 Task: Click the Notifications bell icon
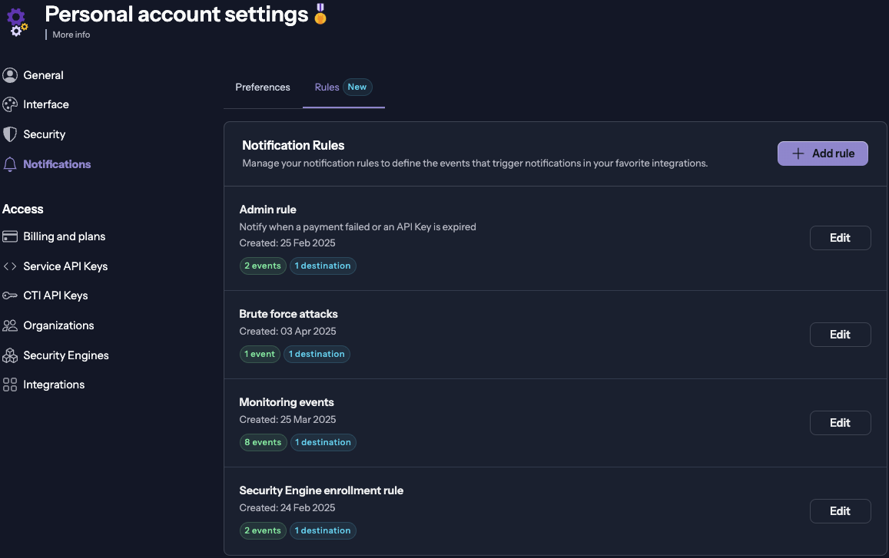click(10, 164)
